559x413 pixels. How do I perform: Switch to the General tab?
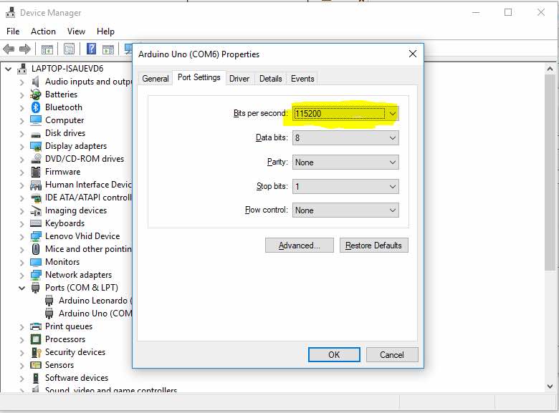coord(156,79)
